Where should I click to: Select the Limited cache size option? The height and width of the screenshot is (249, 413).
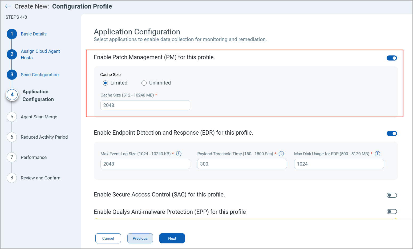click(106, 83)
